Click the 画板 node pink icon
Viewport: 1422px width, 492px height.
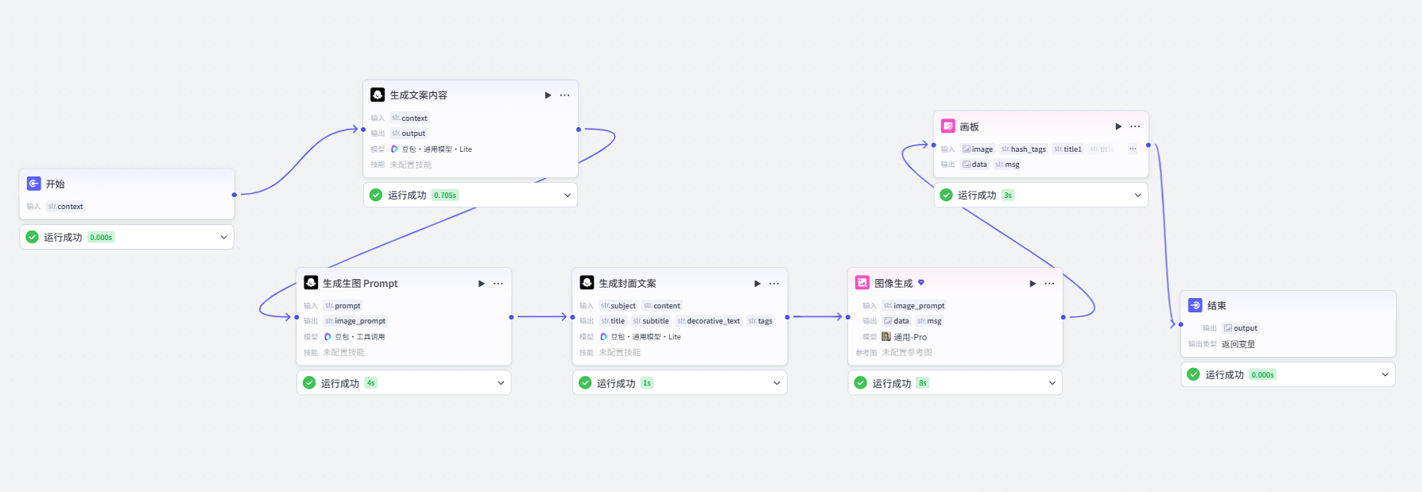pyautogui.click(x=947, y=126)
